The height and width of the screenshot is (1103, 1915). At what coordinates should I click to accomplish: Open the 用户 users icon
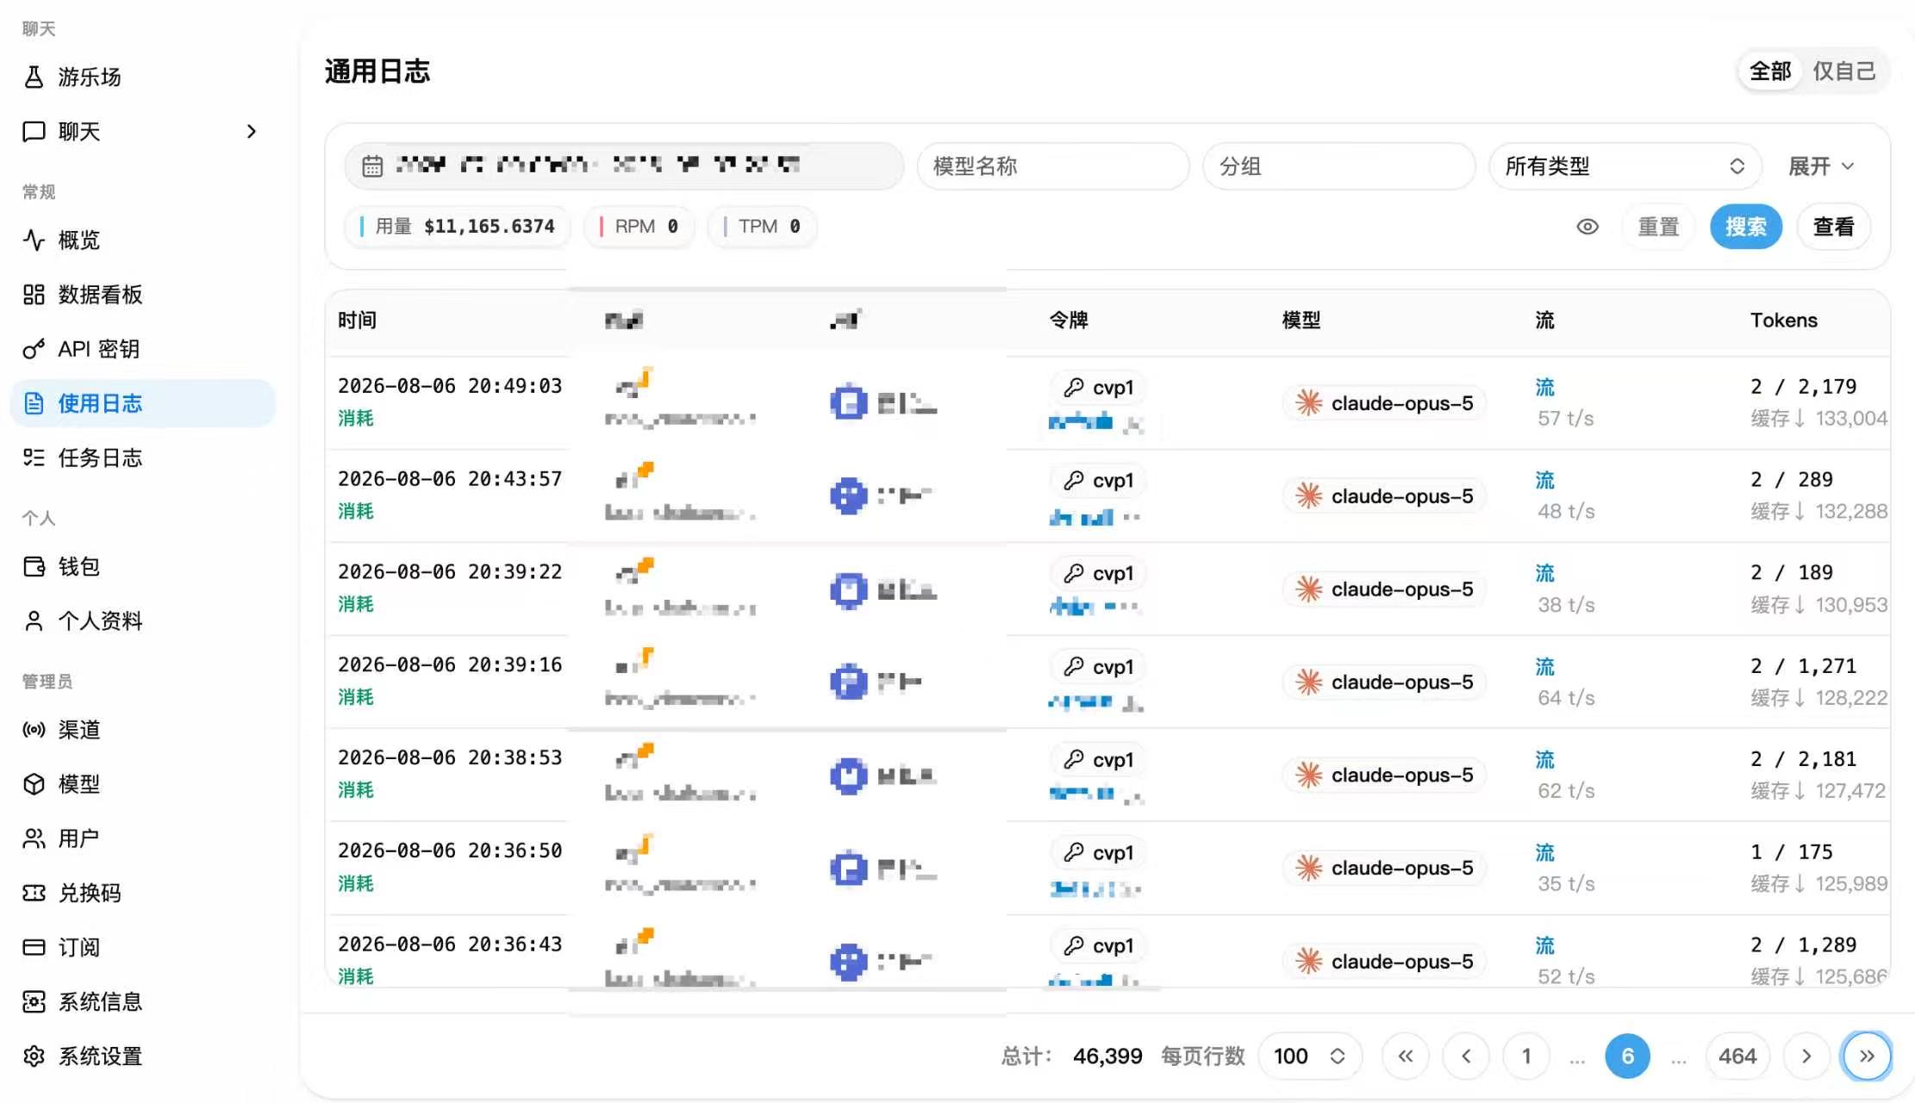(34, 838)
